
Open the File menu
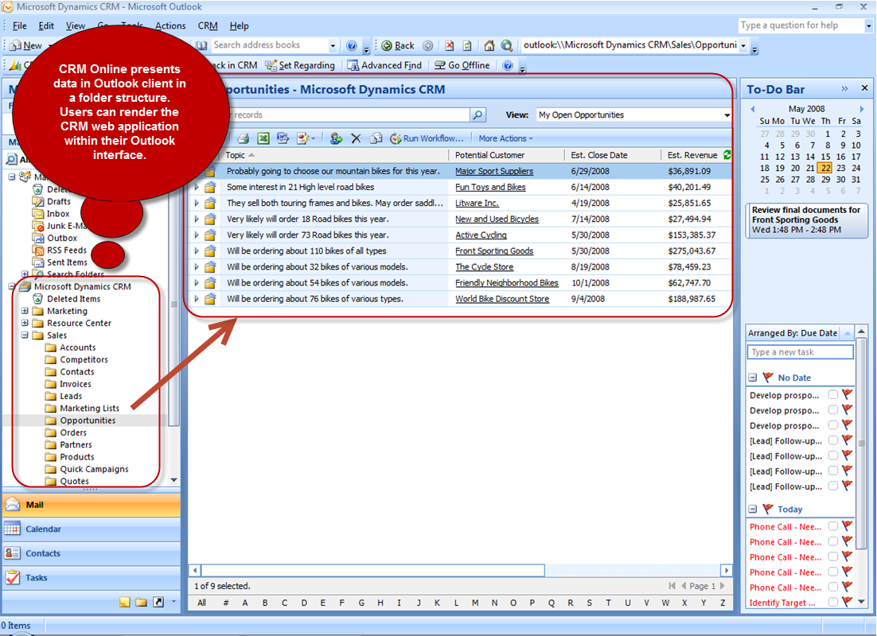pyautogui.click(x=20, y=25)
